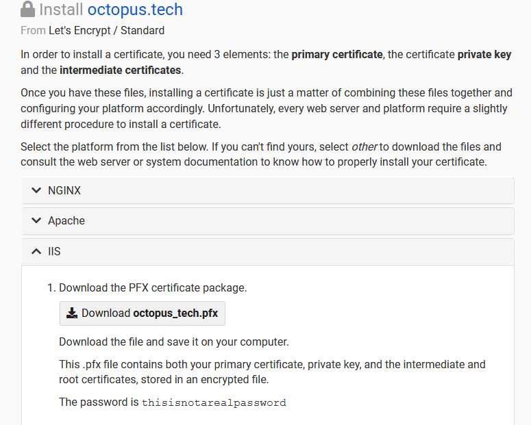The image size is (531, 425).
Task: Click the password text thisisnotarealpassword
Action: tap(214, 402)
